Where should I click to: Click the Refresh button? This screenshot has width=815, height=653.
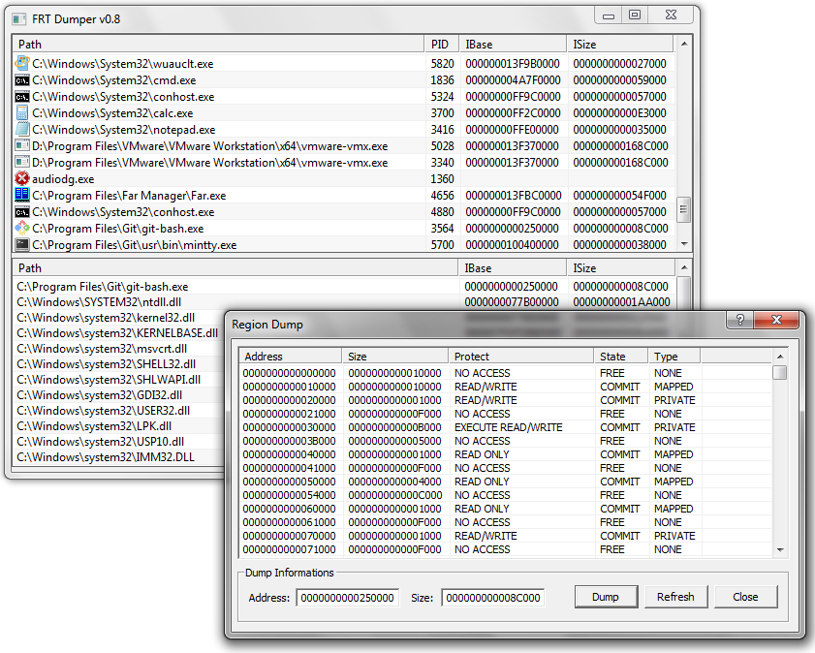pos(675,597)
